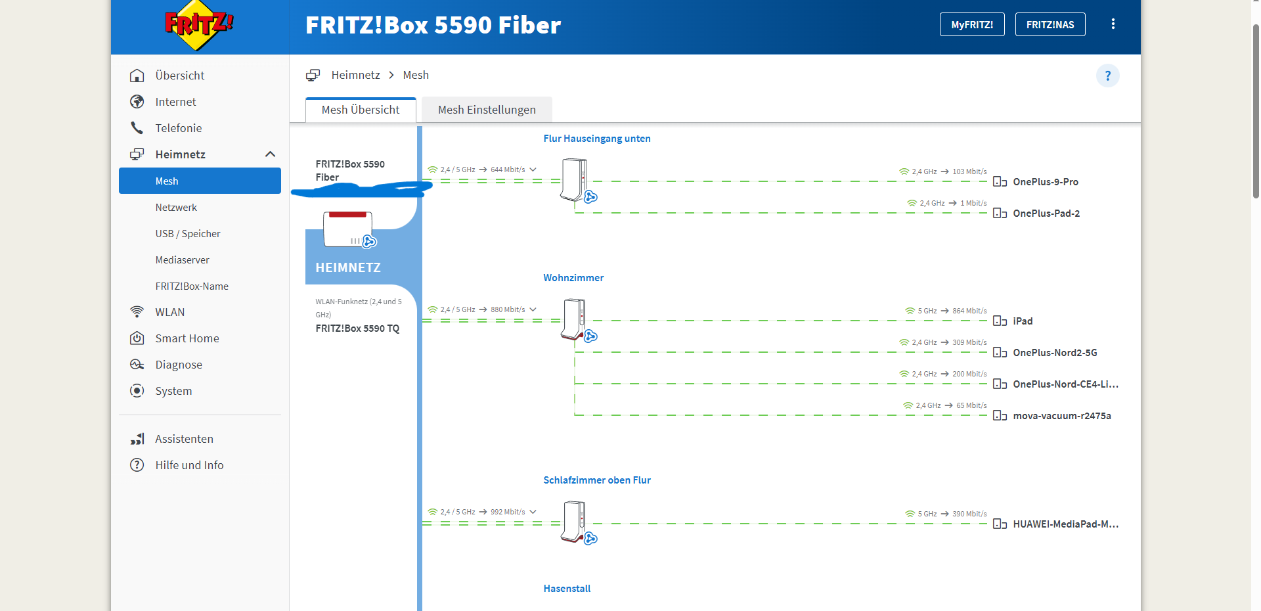Click the device icon beside HUAWEI-MediaPad
Viewport: 1261px width, 611px height.
[x=1000, y=524]
